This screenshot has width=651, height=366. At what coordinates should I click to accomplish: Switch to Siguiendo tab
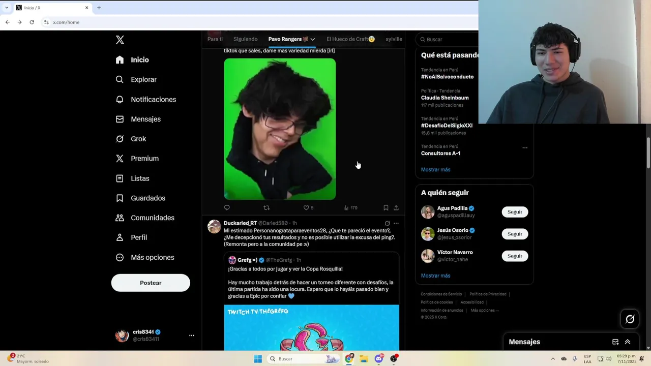[x=246, y=39]
